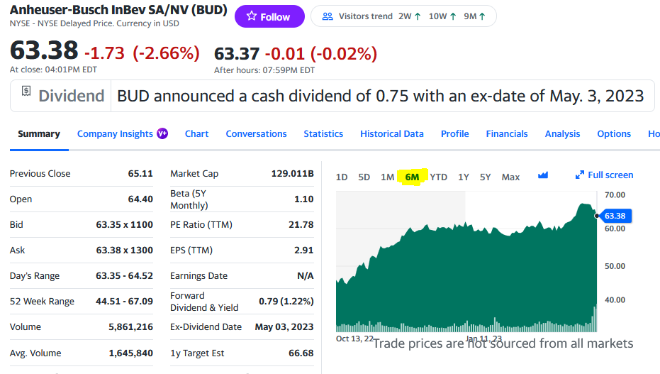Go to the Statistics tab
Screen dimensions: 660x374
point(323,134)
